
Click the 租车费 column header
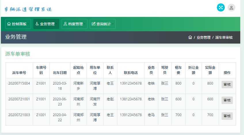pos(178,70)
